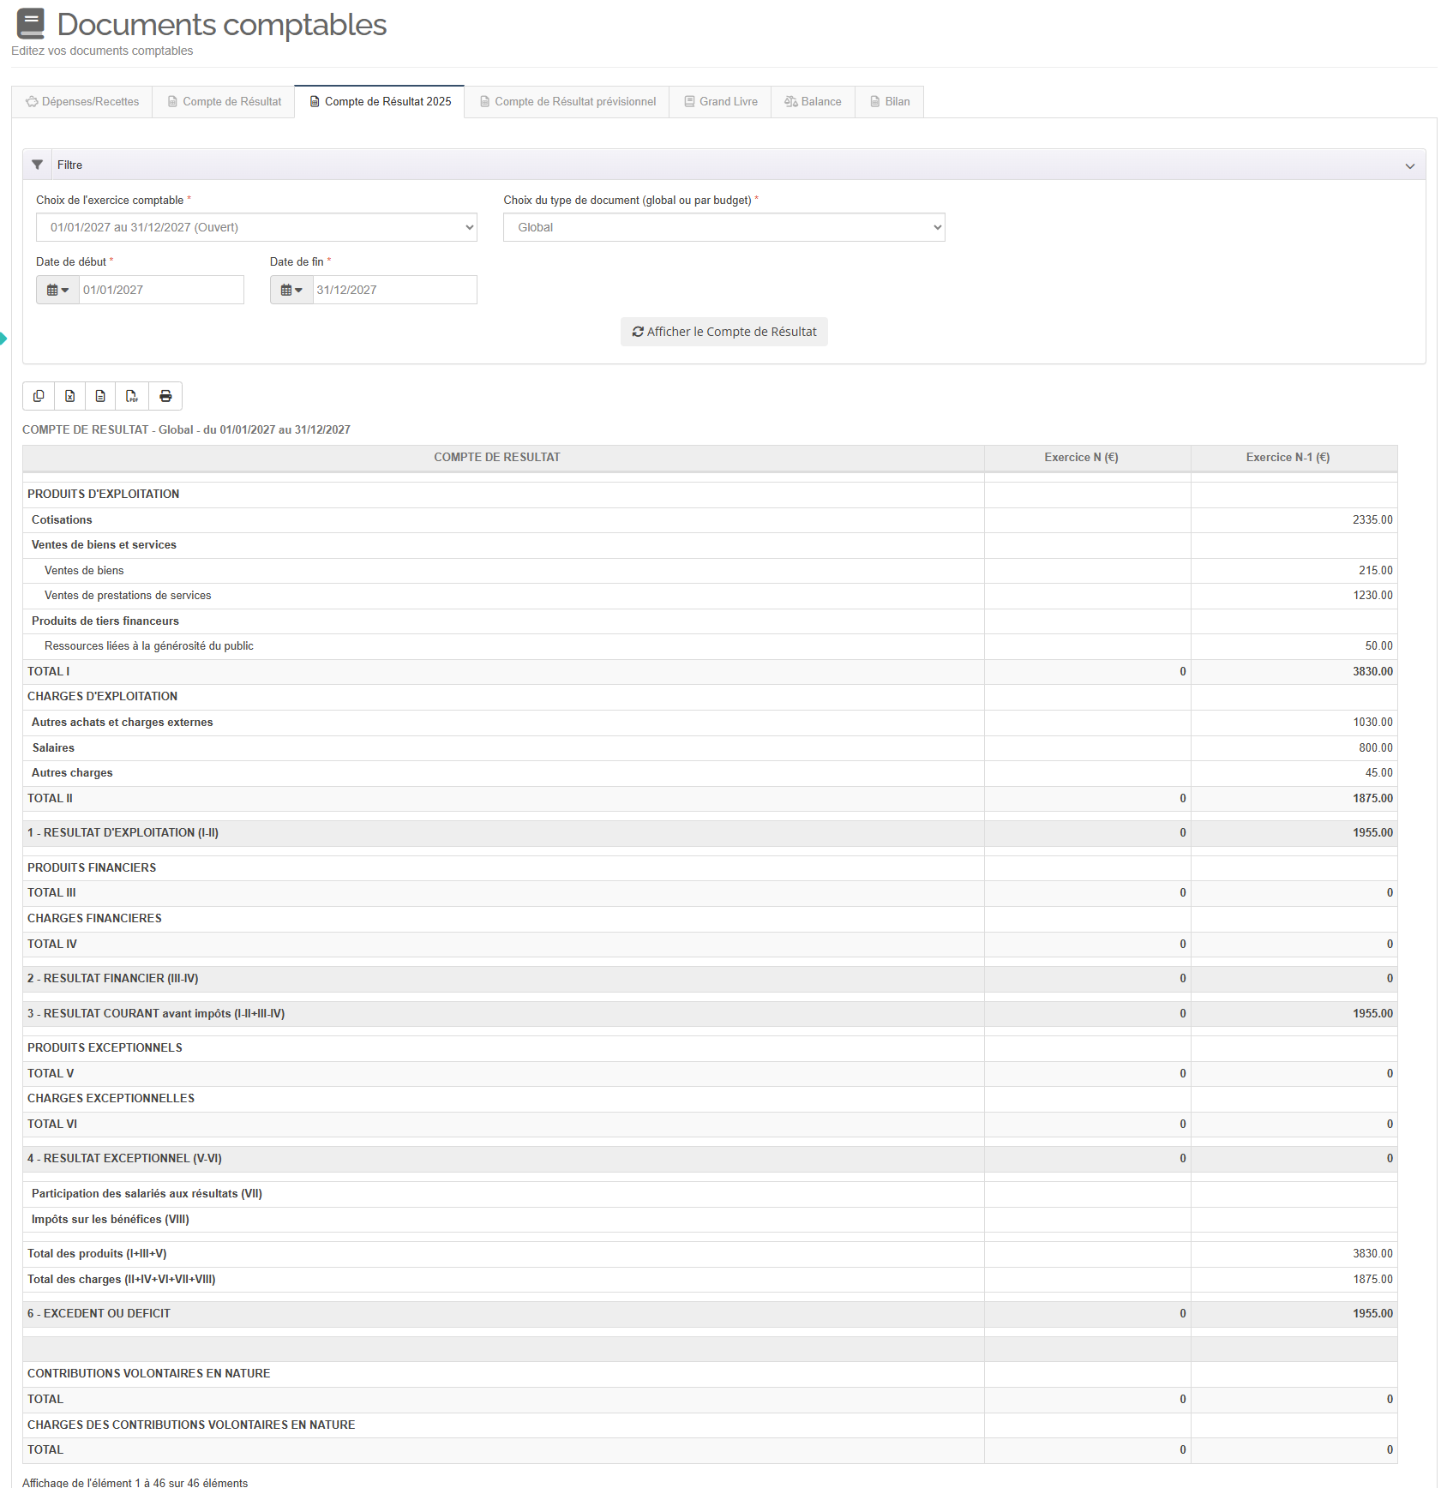Export the table as CSV file
The image size is (1447, 1488).
click(x=101, y=396)
